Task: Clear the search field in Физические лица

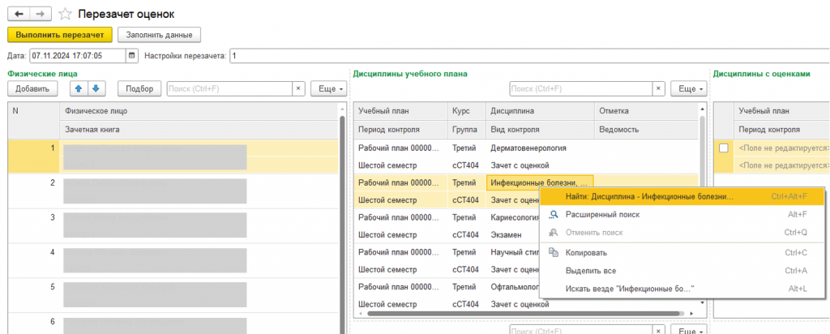Action: click(x=298, y=88)
